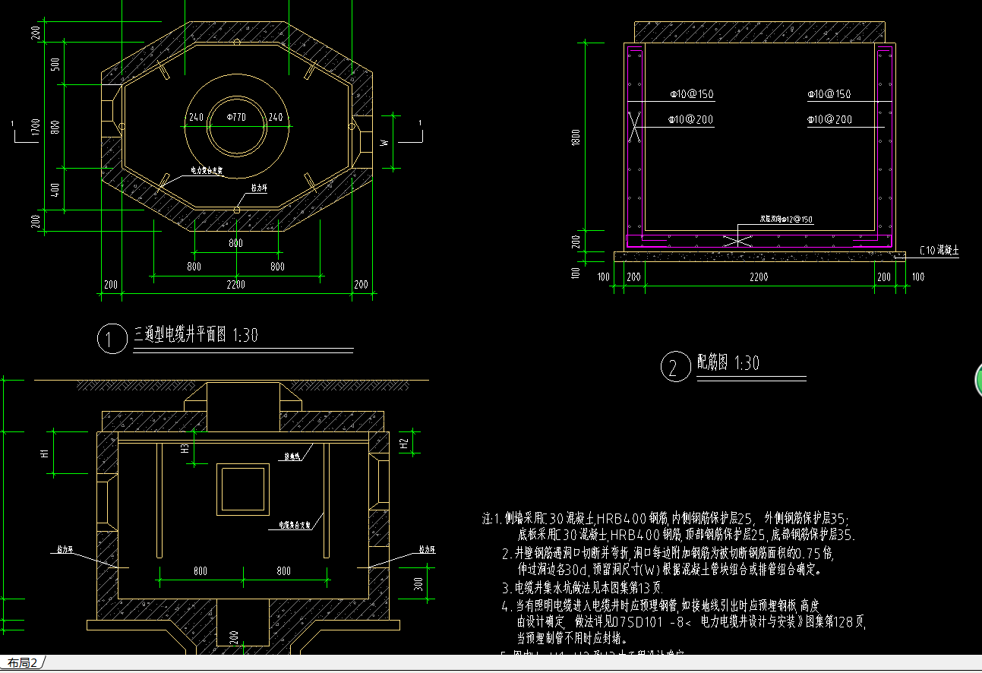Select note line starting 注:1.侧墙采用C30混凝土
Viewport: 982px width, 673px height.
click(665, 519)
